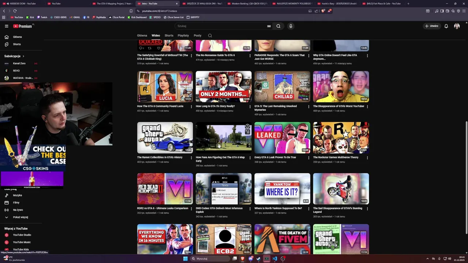
Task: Open the LUCIA video thumbnail
Action: [x=165, y=87]
